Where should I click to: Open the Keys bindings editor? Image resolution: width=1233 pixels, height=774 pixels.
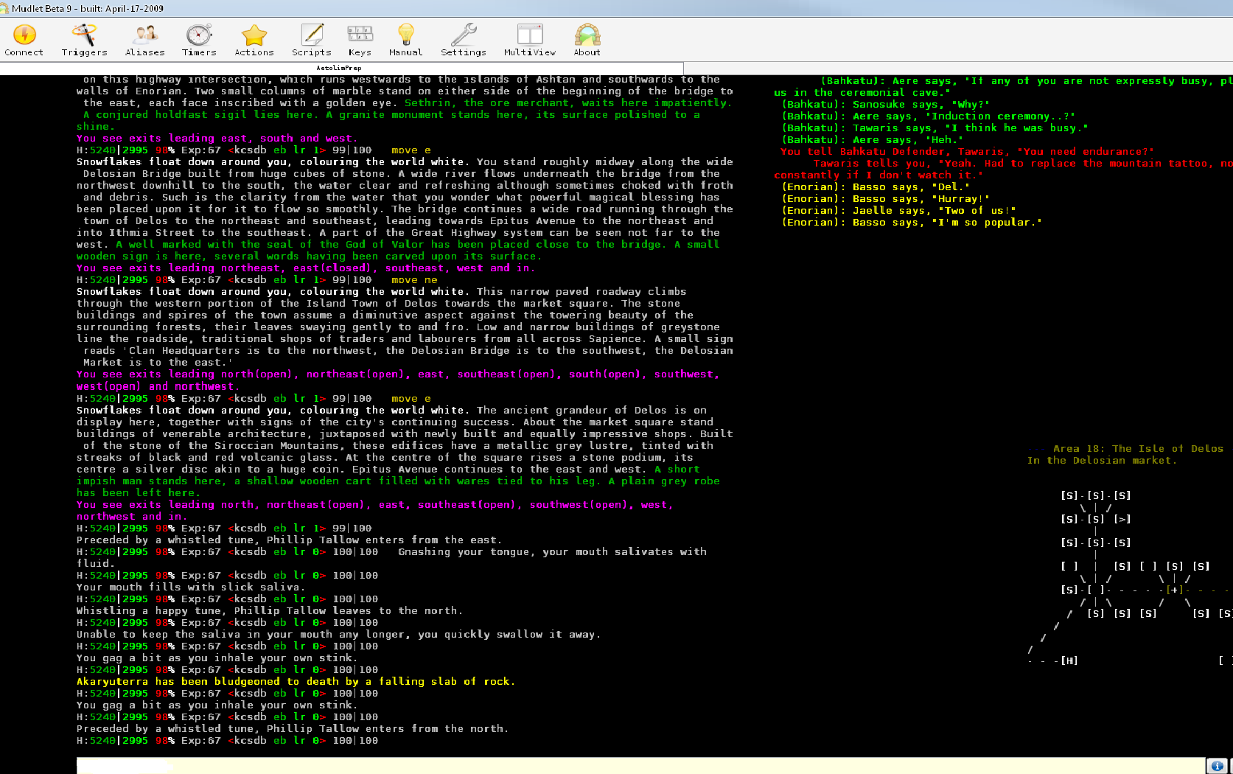[360, 40]
